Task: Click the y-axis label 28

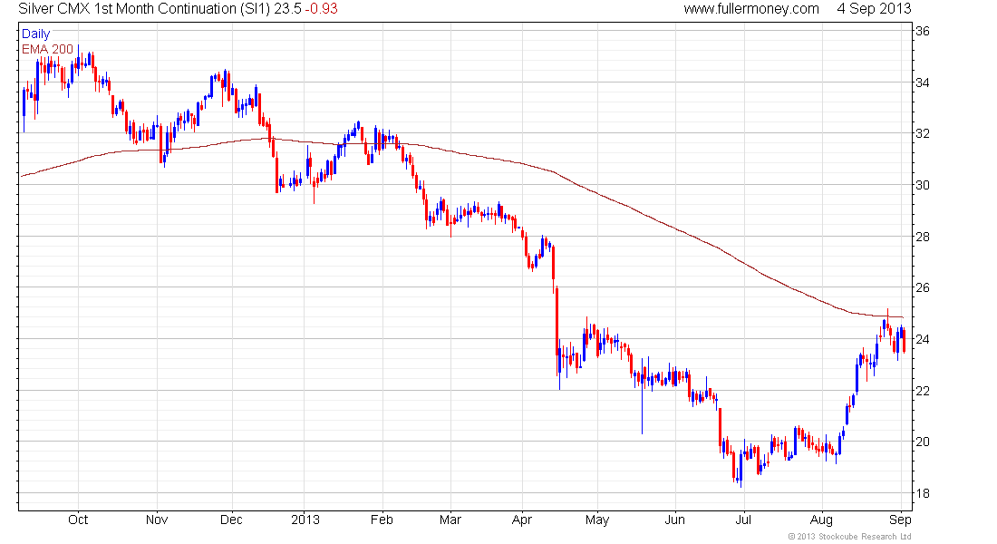Action: (922, 237)
